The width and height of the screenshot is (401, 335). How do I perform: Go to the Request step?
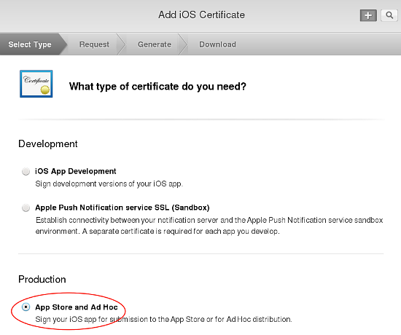pyautogui.click(x=94, y=44)
